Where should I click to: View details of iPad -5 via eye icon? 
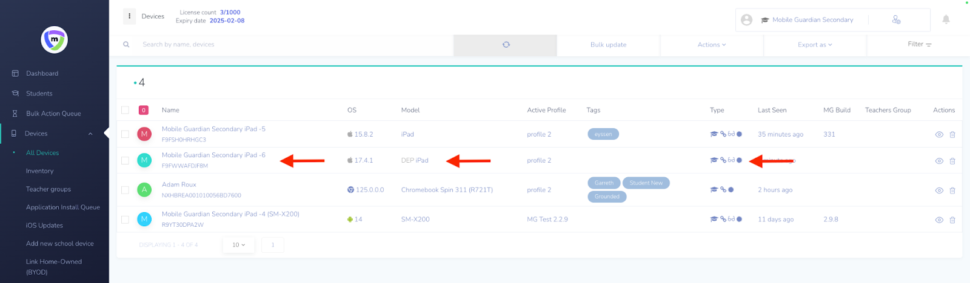[939, 134]
